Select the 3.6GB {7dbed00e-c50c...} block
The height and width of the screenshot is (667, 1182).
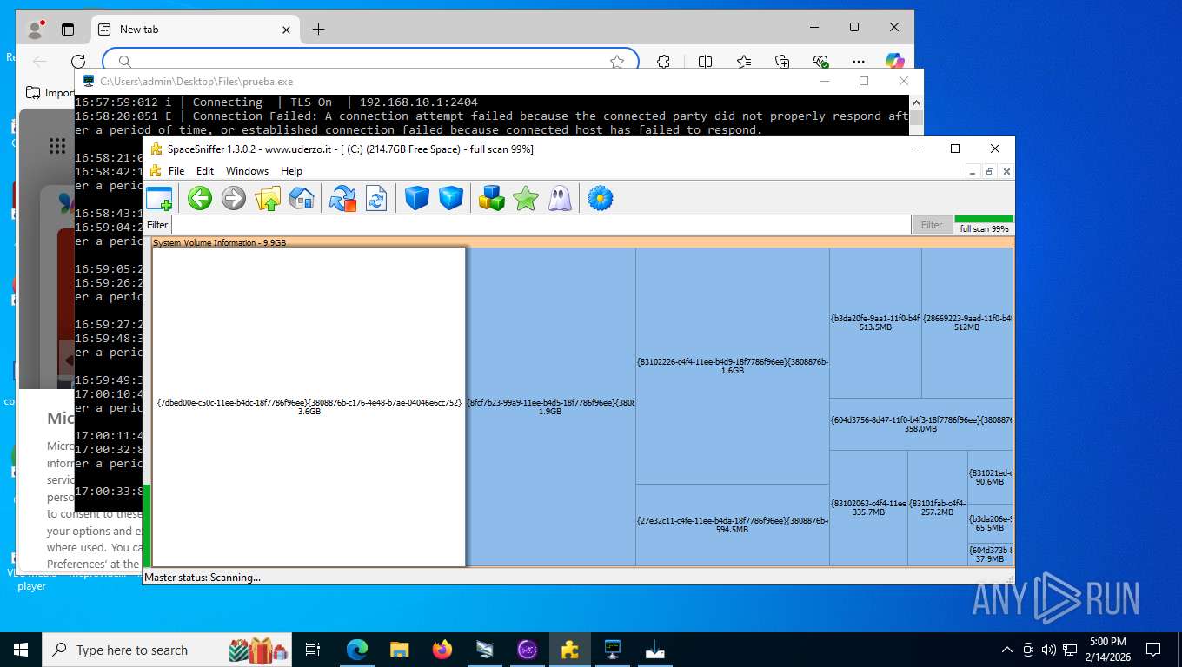point(309,406)
